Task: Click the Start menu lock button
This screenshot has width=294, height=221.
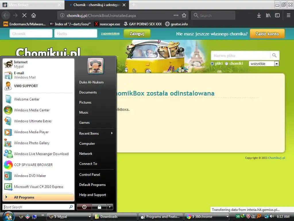Action: point(99,207)
